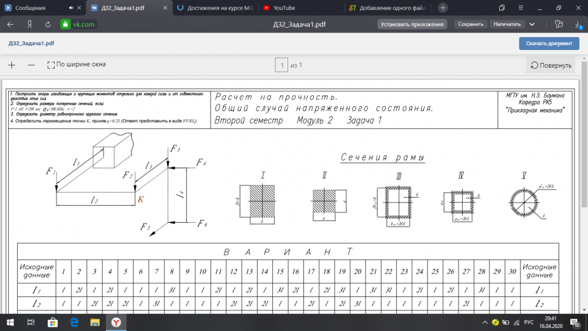The image size is (588, 331).
Task: Open a new browser tab
Action: point(442,8)
